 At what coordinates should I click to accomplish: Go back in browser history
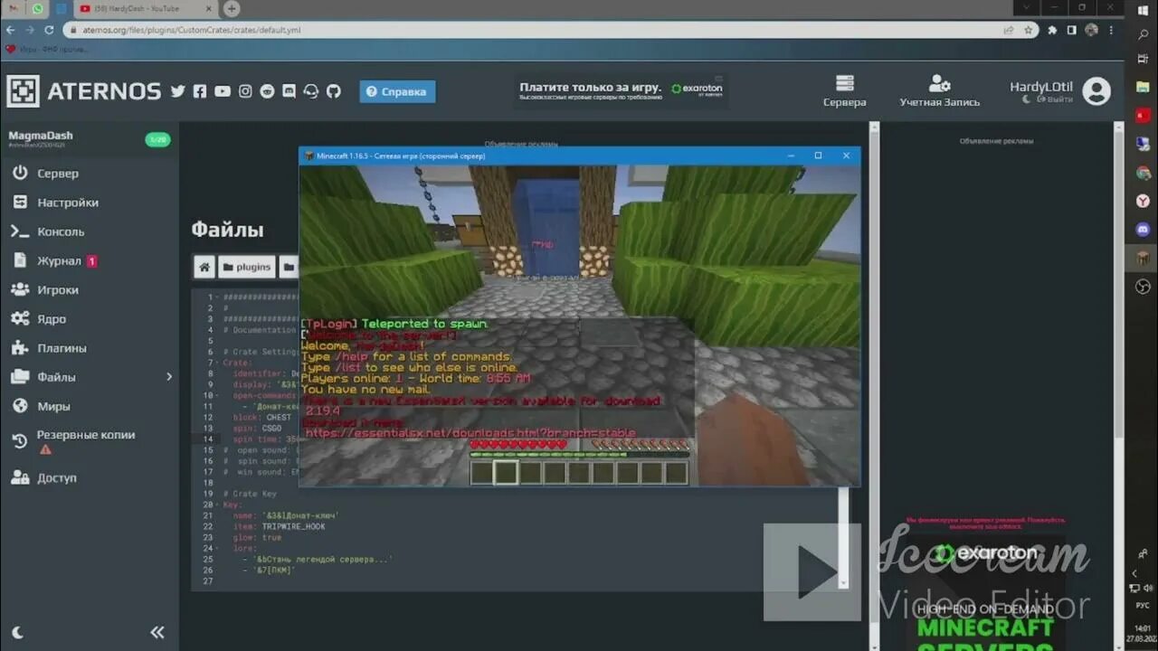11,30
